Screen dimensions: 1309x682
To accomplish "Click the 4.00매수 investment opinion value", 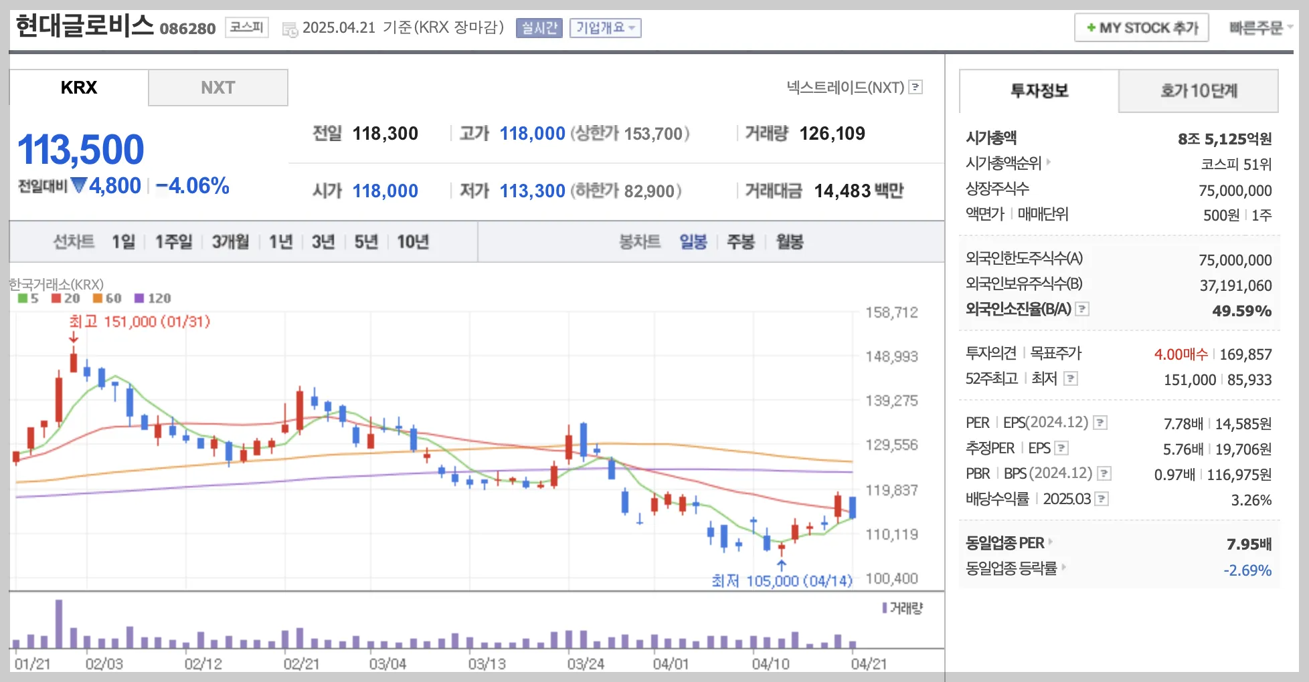I will [1181, 354].
